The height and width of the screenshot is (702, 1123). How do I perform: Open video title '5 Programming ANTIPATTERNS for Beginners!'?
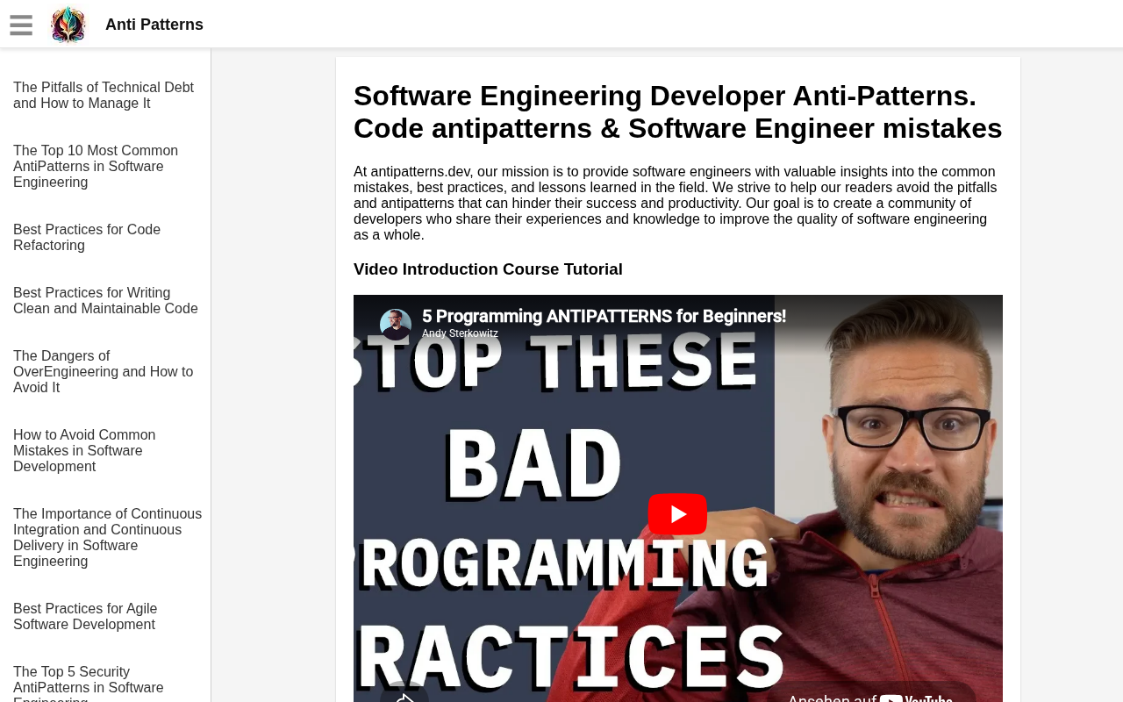click(x=604, y=316)
